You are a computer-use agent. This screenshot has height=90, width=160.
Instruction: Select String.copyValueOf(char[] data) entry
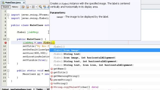point(105,87)
